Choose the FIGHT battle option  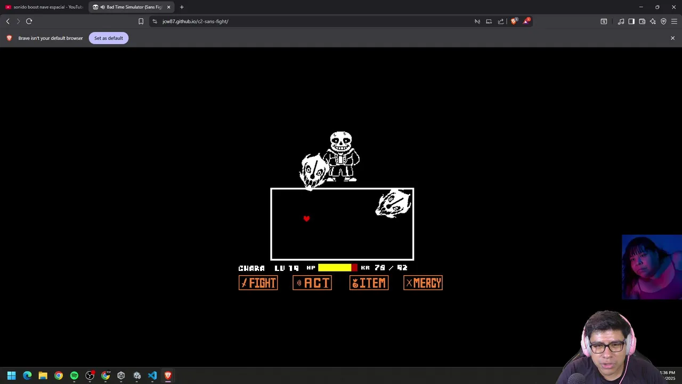258,283
